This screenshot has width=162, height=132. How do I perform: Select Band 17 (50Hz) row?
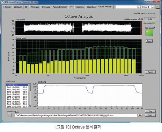click(x=17, y=97)
